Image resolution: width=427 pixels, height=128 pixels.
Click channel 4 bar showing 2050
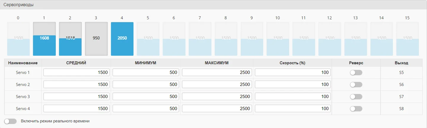122,39
